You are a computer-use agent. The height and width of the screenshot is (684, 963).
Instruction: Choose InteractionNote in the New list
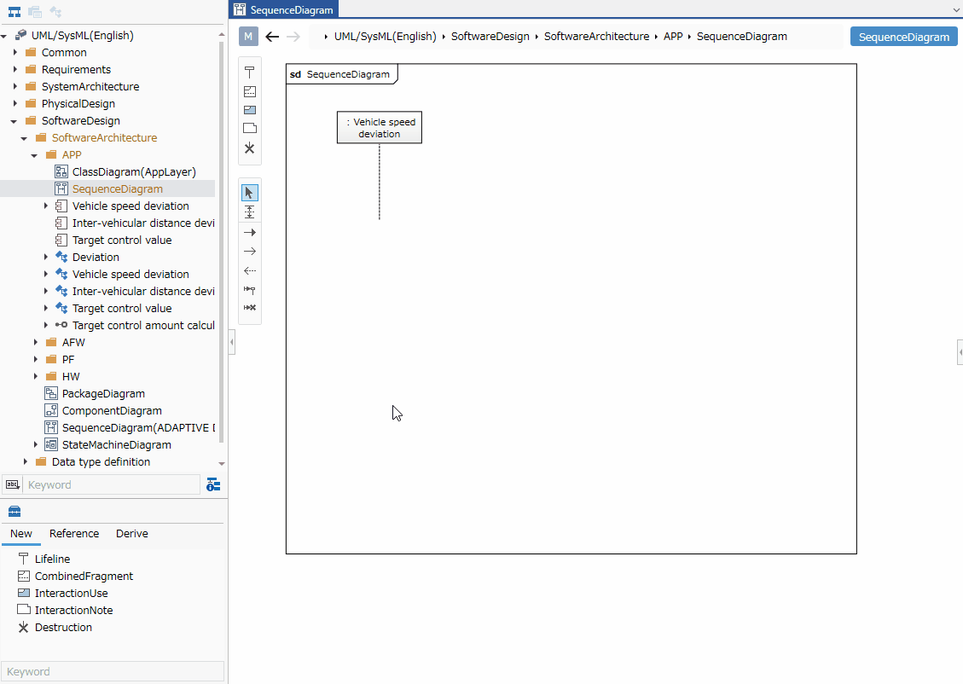pyautogui.click(x=65, y=611)
